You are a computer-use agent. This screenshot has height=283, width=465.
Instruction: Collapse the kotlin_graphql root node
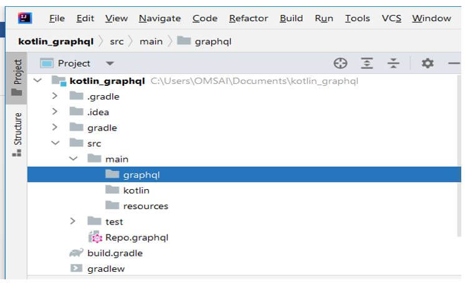[37, 80]
